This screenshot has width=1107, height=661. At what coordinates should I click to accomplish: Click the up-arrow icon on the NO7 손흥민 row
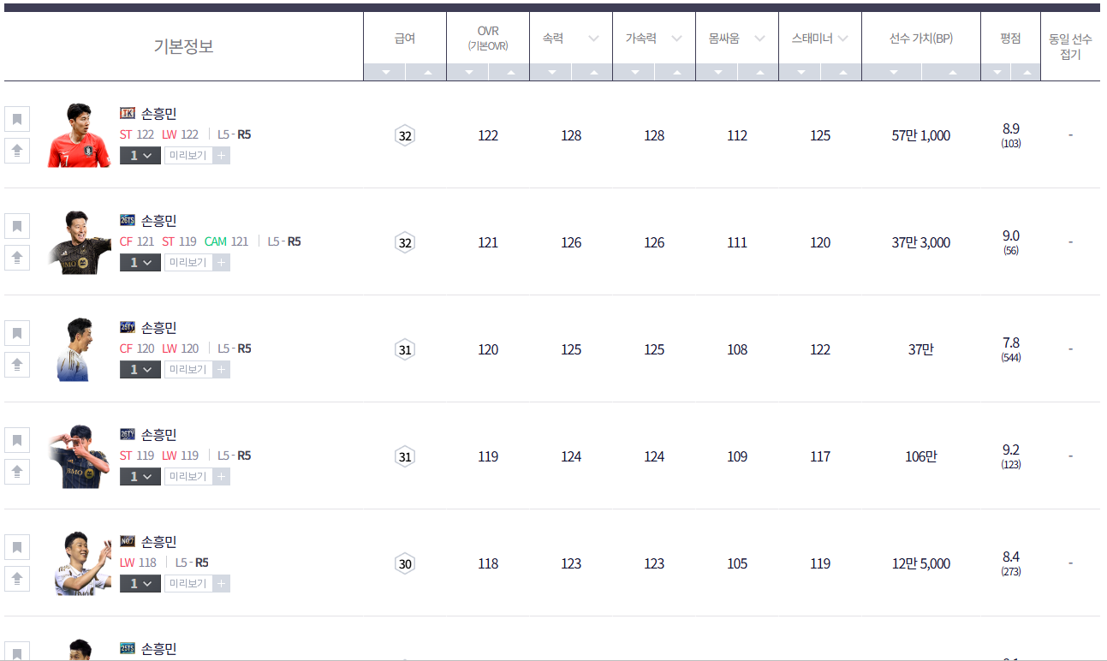(17, 579)
